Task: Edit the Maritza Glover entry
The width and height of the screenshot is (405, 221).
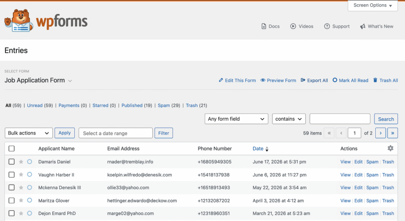Action: pos(358,200)
